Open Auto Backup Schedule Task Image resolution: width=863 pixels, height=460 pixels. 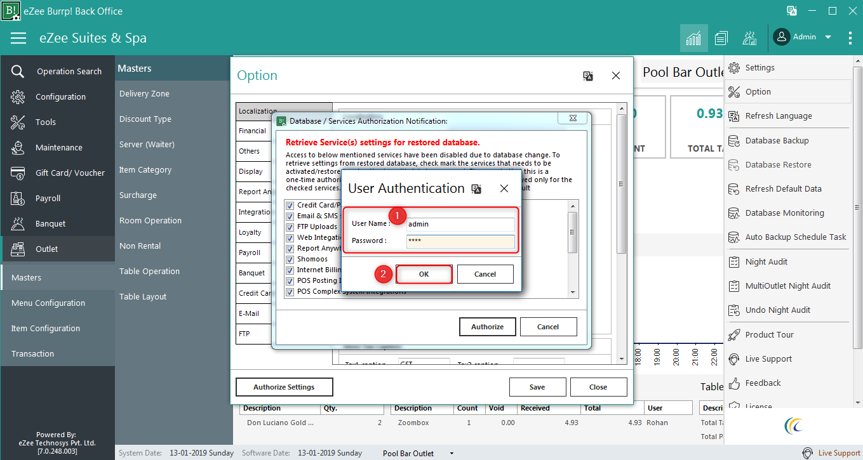(787, 237)
